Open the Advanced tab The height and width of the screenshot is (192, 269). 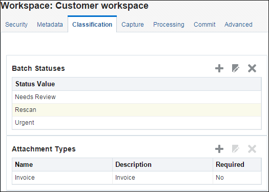point(238,25)
